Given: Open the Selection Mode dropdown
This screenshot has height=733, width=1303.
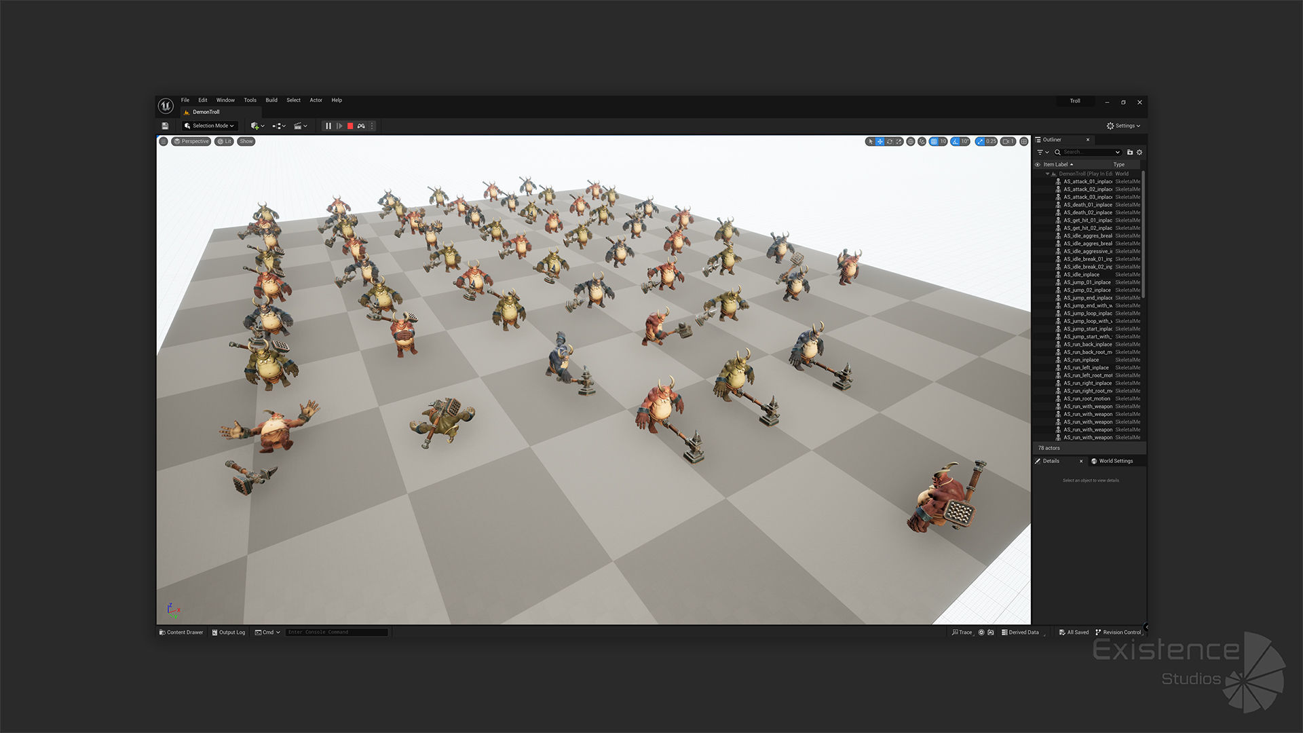Looking at the screenshot, I should click(x=210, y=126).
